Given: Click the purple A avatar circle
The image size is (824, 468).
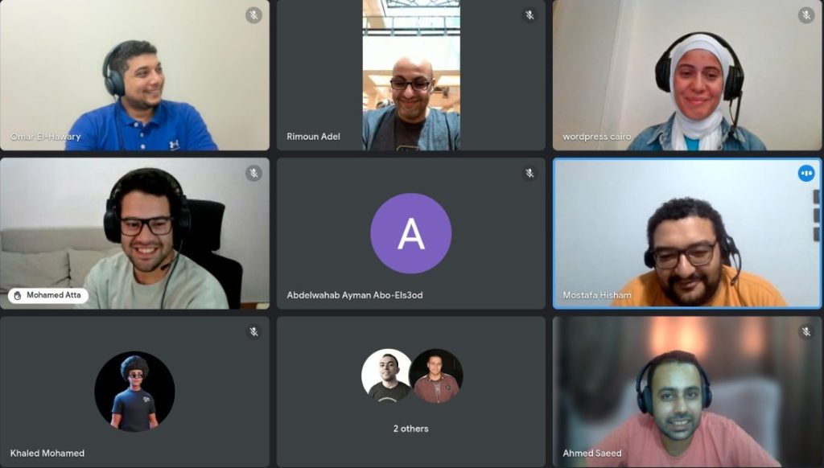Looking at the screenshot, I should [x=411, y=233].
